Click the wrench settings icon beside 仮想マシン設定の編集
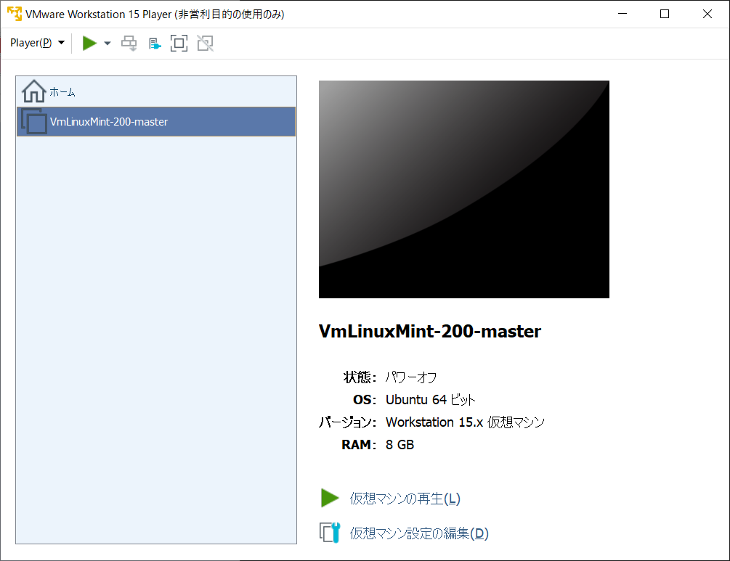 330,533
